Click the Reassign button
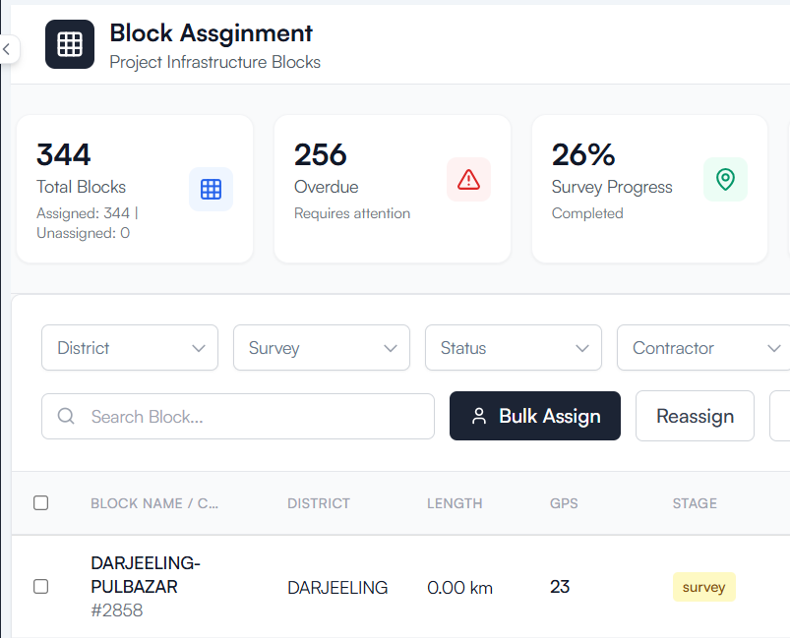 click(x=695, y=416)
